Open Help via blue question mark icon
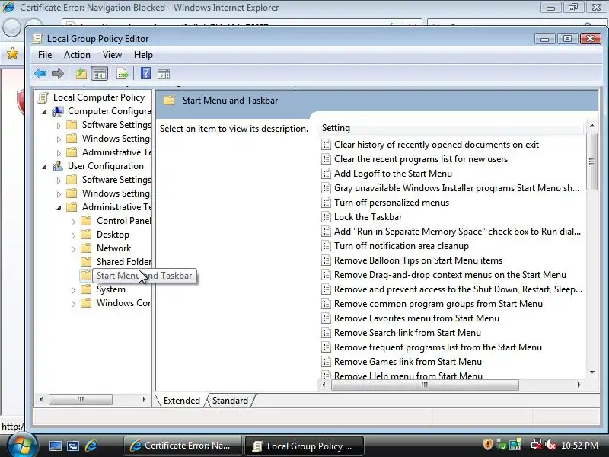The image size is (609, 457). (145, 72)
